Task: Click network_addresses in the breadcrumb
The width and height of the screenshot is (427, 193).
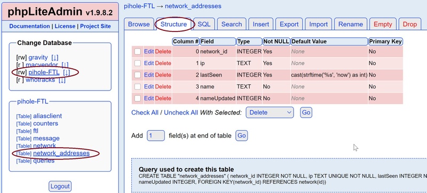Action: 193,6
